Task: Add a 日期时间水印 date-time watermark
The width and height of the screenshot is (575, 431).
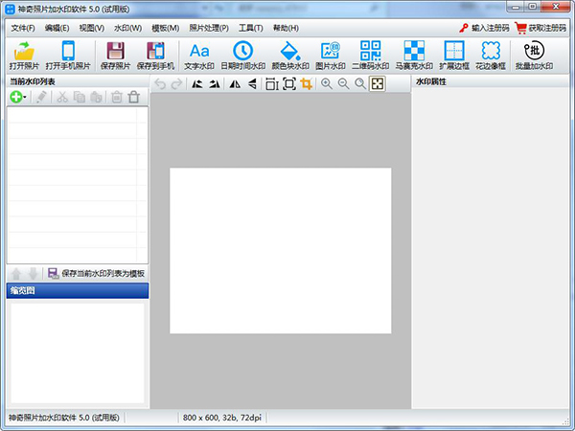Action: pos(243,53)
